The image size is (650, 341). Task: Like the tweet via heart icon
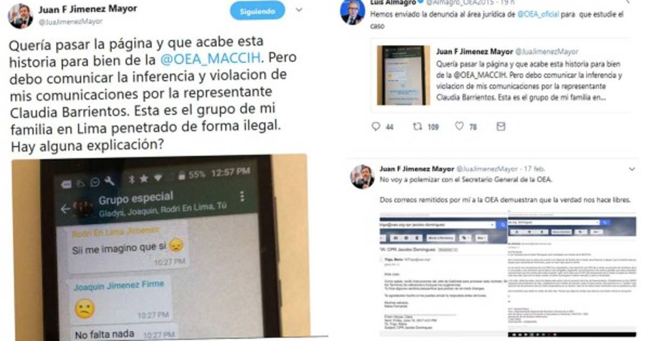(x=459, y=126)
